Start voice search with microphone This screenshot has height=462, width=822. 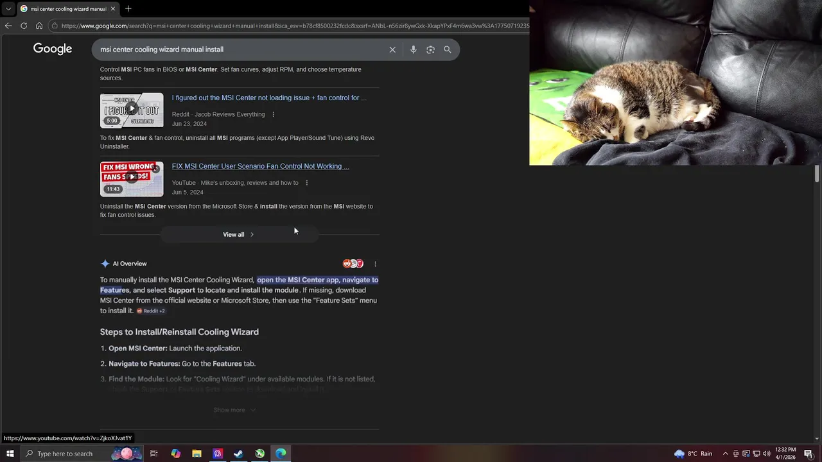point(413,49)
